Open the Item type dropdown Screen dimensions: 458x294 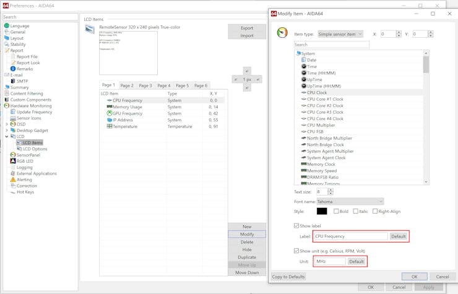coord(340,35)
